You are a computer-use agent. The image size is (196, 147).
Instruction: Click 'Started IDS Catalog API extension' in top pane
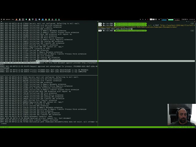point(30,58)
